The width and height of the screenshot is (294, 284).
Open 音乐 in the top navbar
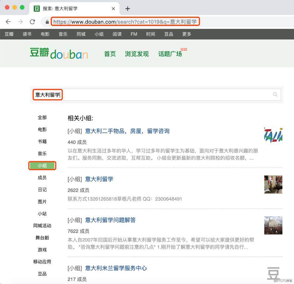point(63,34)
